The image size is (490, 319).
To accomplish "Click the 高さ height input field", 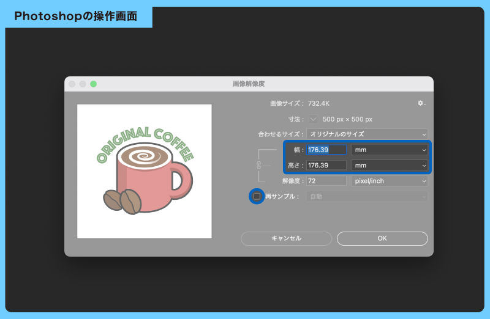I will pos(326,165).
